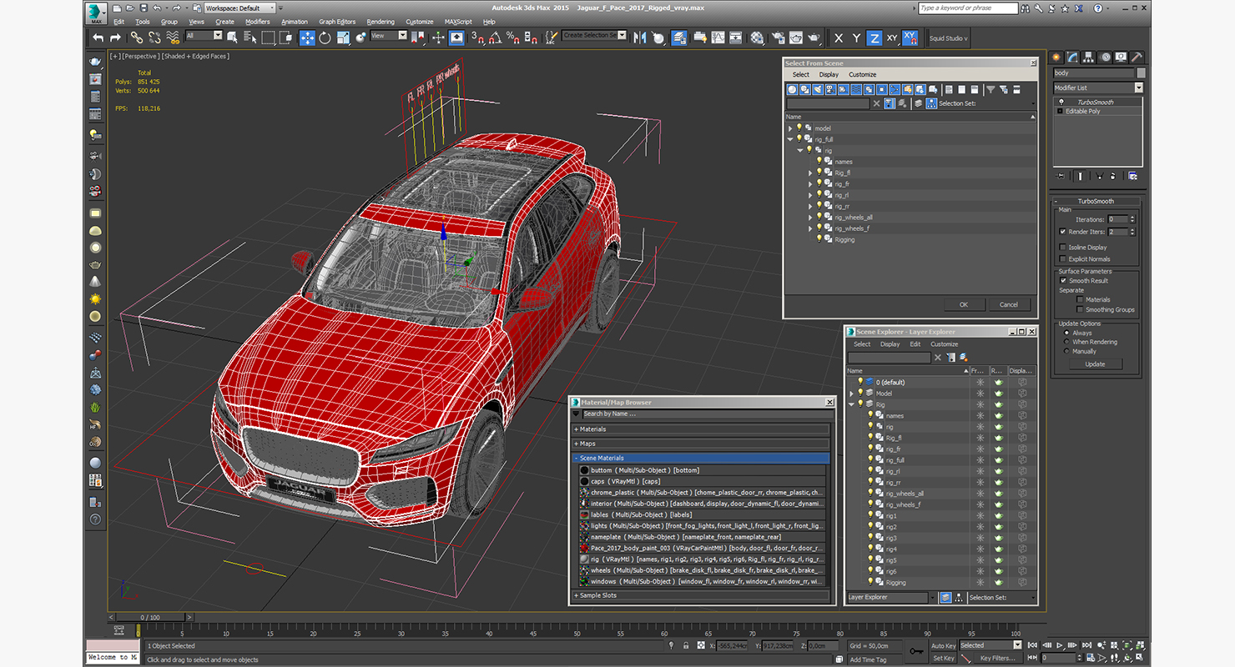The width and height of the screenshot is (1235, 667).
Task: Open the reference coordinate View dropdown
Action: point(388,36)
